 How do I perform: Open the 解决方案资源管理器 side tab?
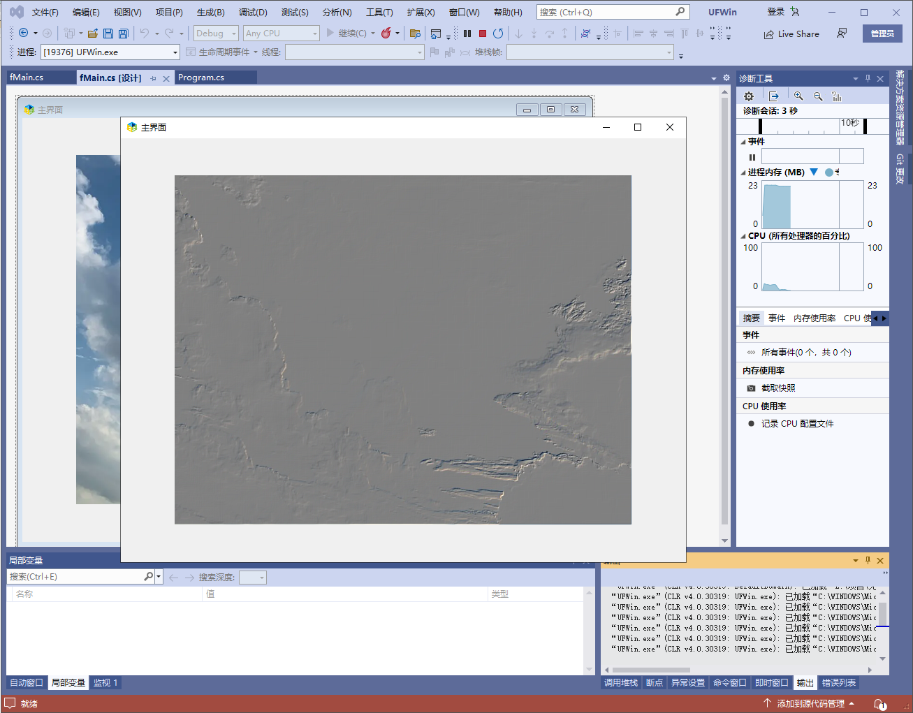(900, 108)
